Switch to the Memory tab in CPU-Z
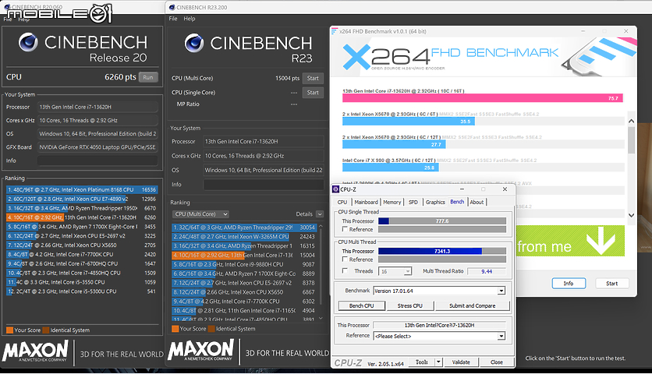 click(x=392, y=202)
